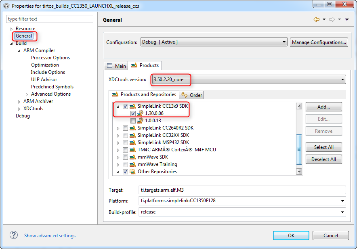This screenshot has width=357, height=249.
Task: Click the Add... button
Action: click(x=323, y=107)
